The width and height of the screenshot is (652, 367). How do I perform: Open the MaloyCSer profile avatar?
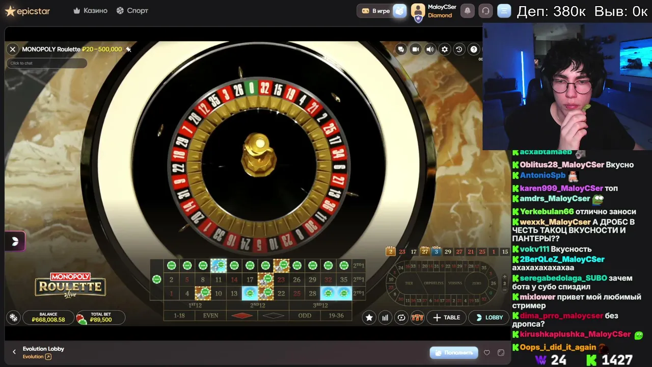[x=418, y=11]
